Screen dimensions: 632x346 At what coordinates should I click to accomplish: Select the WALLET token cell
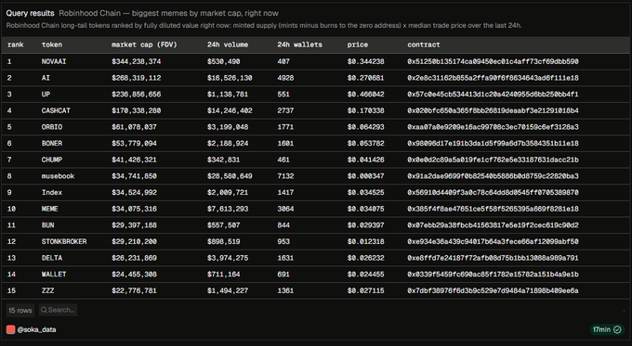coord(54,275)
